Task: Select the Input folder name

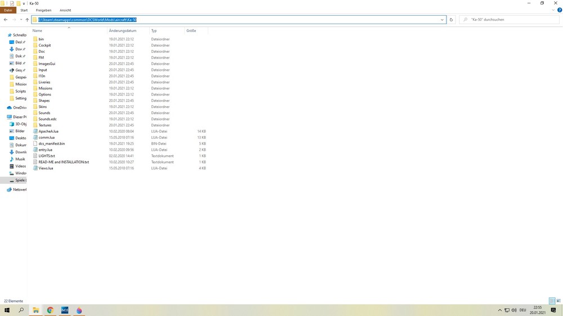Action: coord(43,70)
